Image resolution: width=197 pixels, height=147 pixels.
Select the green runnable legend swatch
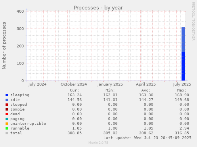point(7,128)
